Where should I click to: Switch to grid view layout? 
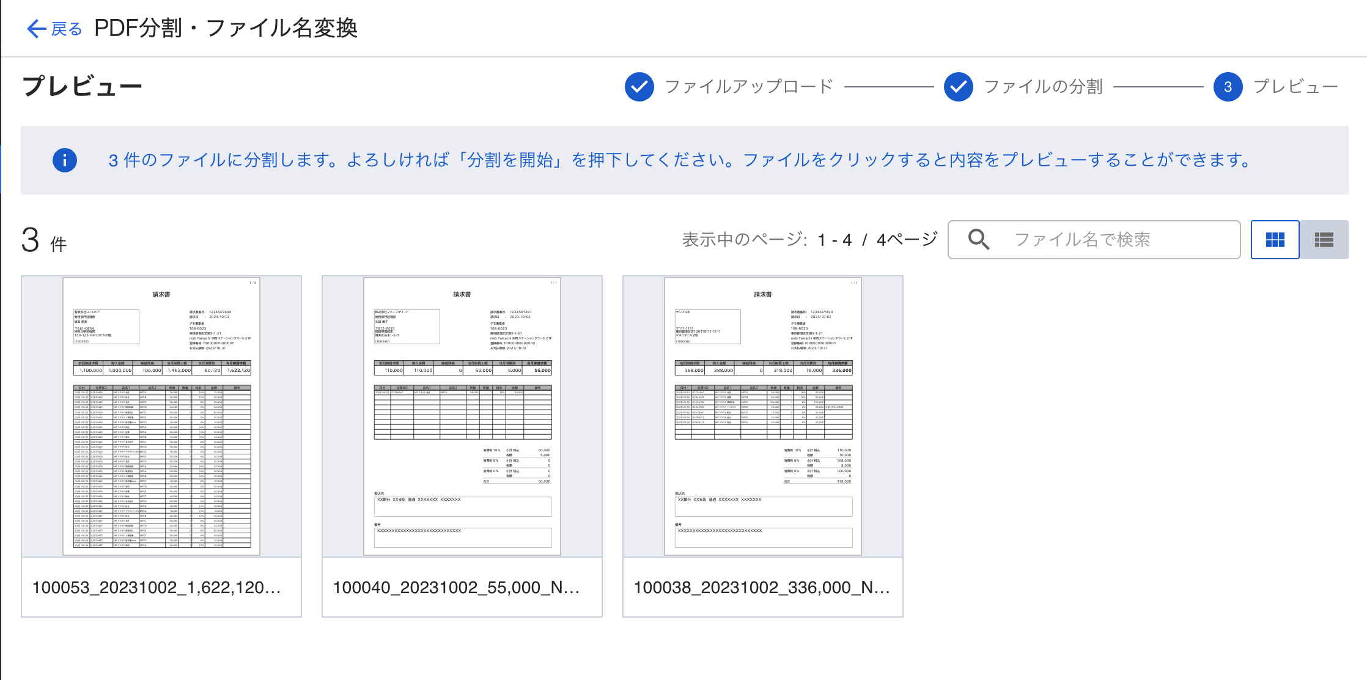(x=1275, y=240)
